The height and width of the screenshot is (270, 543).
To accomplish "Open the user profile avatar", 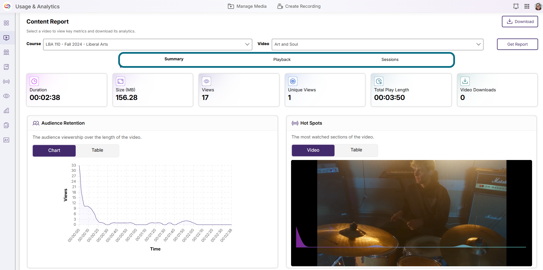I will click(538, 6).
